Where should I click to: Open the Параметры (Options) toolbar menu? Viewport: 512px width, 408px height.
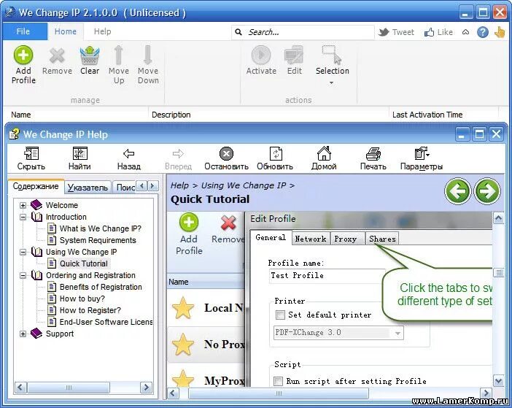point(422,158)
